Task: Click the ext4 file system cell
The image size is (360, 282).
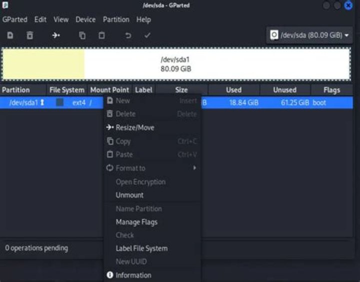Action: coord(79,102)
